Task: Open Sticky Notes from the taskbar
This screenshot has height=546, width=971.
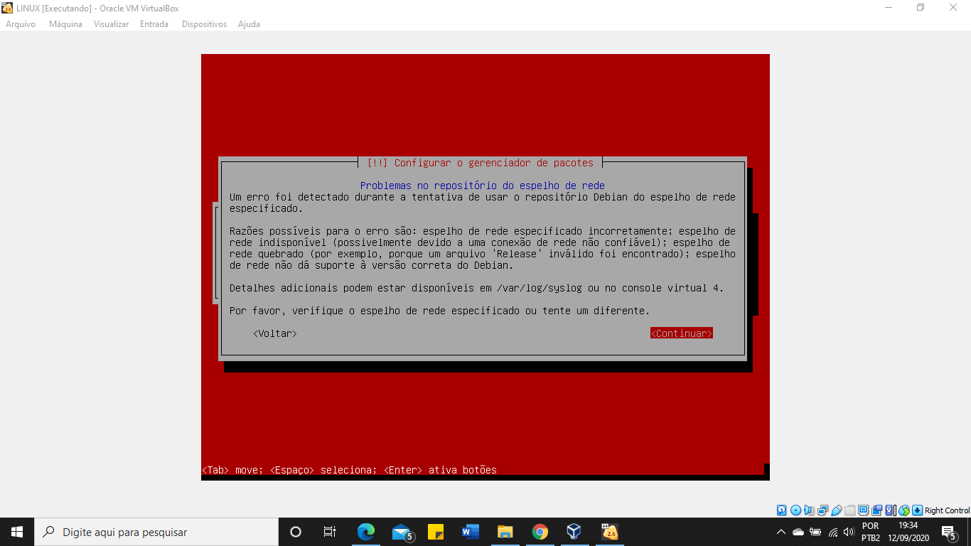Action: point(436,532)
